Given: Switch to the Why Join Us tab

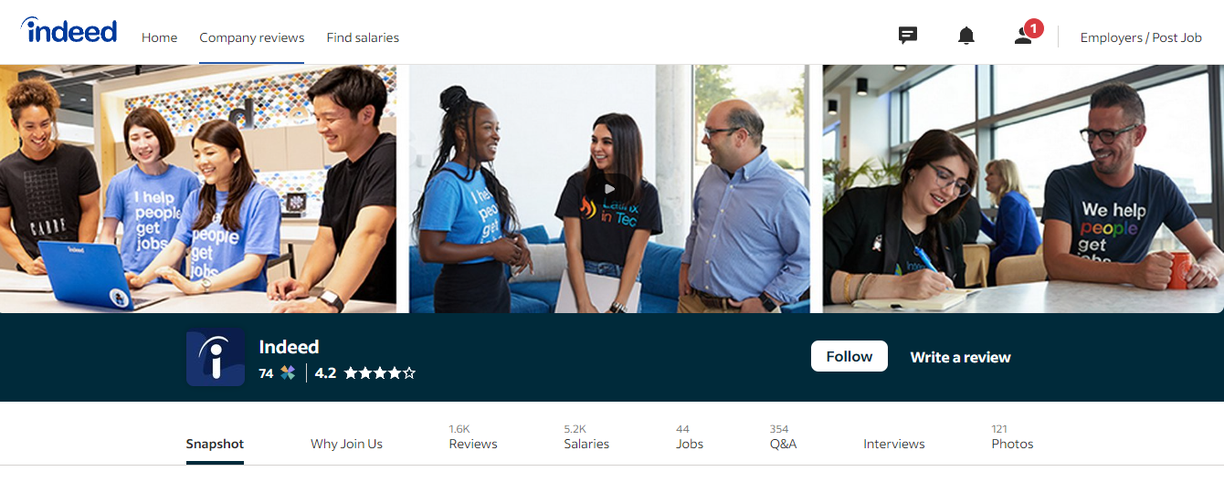Looking at the screenshot, I should [x=346, y=444].
